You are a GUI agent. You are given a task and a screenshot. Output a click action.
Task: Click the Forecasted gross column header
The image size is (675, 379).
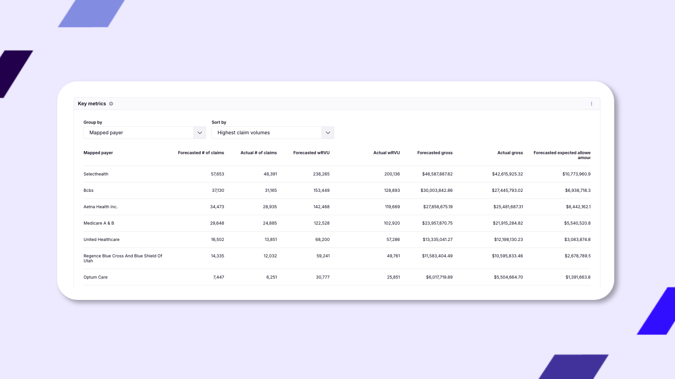(x=435, y=153)
